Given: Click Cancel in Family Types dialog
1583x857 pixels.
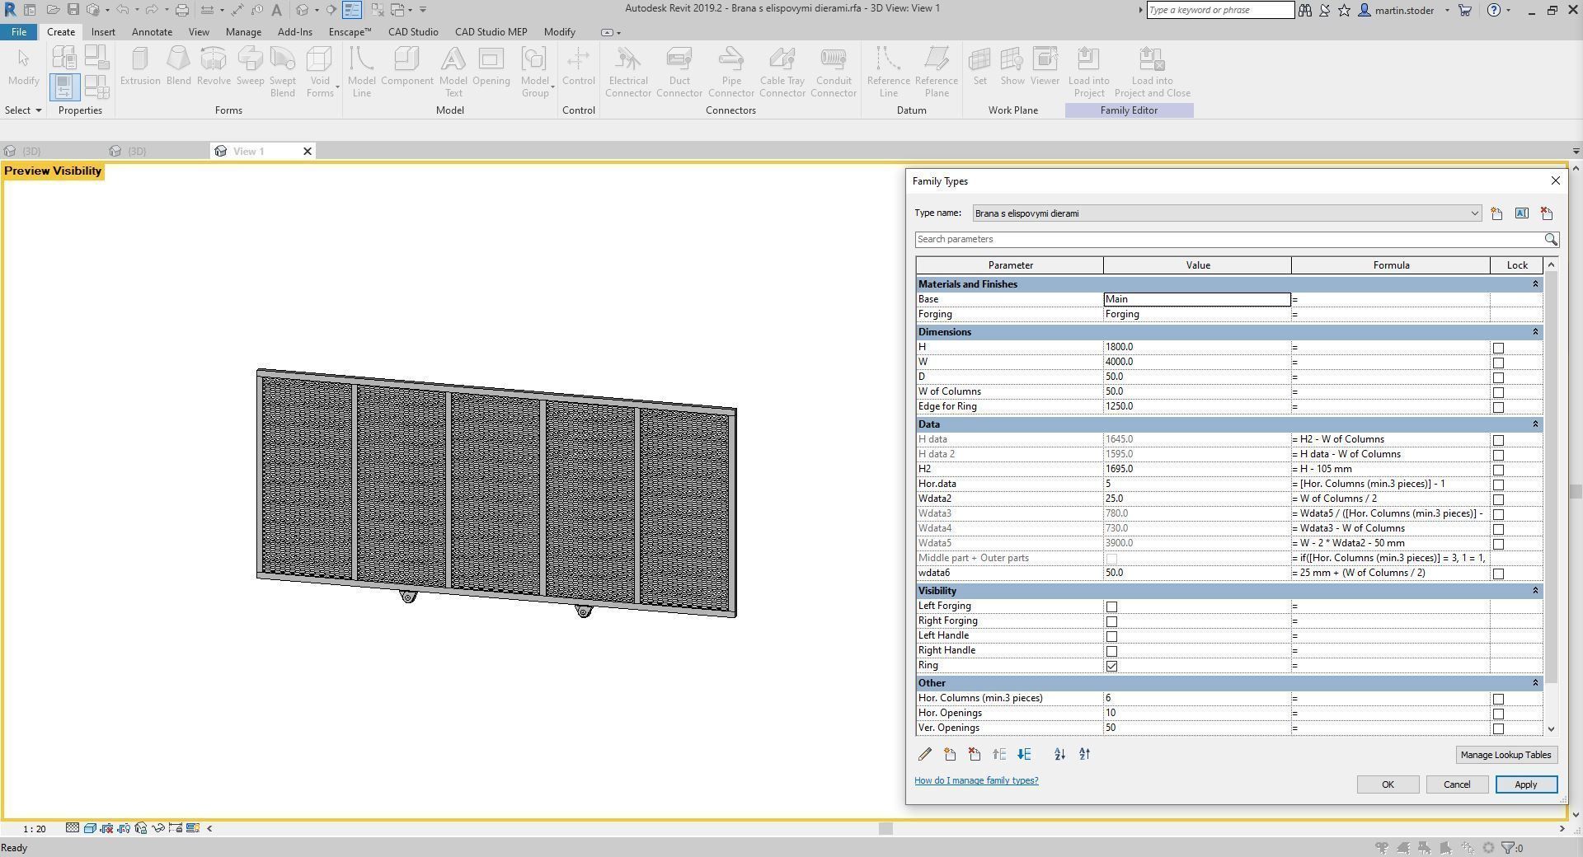Looking at the screenshot, I should pos(1457,784).
